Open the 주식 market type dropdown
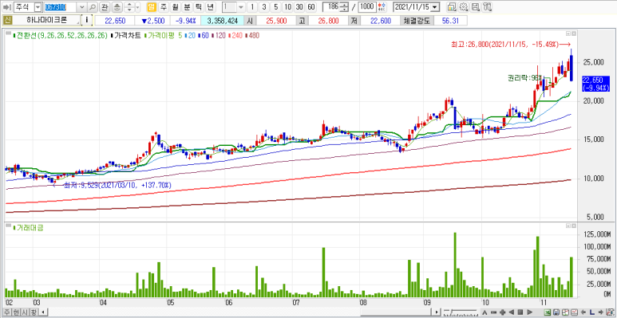The height and width of the screenshot is (318, 617). coord(38,7)
